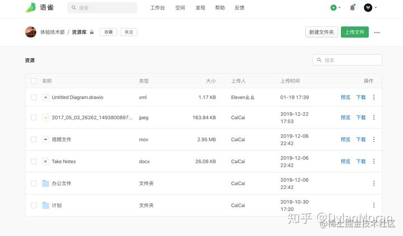Open the 视频文件 file name
The height and width of the screenshot is (236, 403).
(x=62, y=139)
